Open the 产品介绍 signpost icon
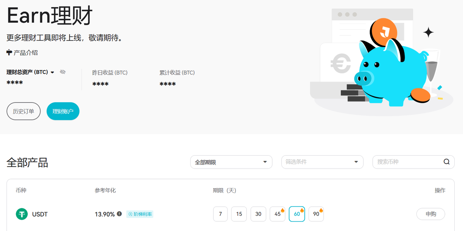This screenshot has height=231, width=463. click(9, 53)
